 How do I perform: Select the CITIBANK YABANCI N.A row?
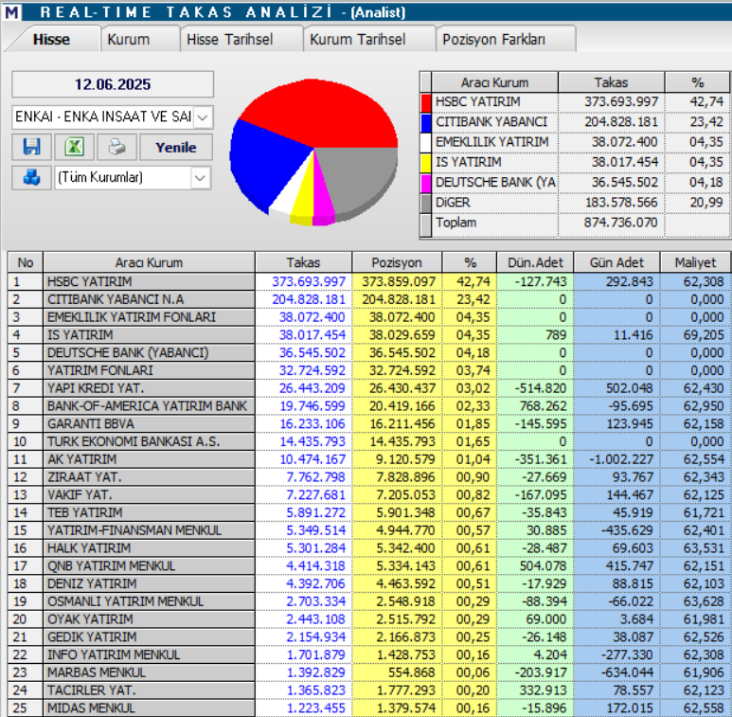point(369,299)
